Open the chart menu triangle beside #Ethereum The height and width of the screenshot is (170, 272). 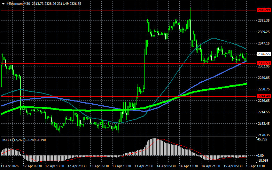tap(3, 4)
